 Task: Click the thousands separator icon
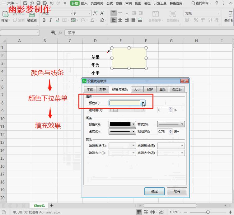click(x=203, y=20)
